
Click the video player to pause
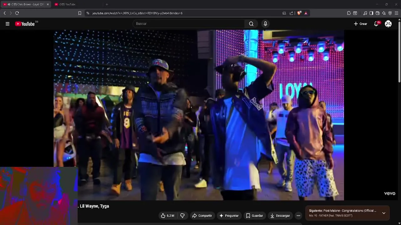[x=199, y=115]
